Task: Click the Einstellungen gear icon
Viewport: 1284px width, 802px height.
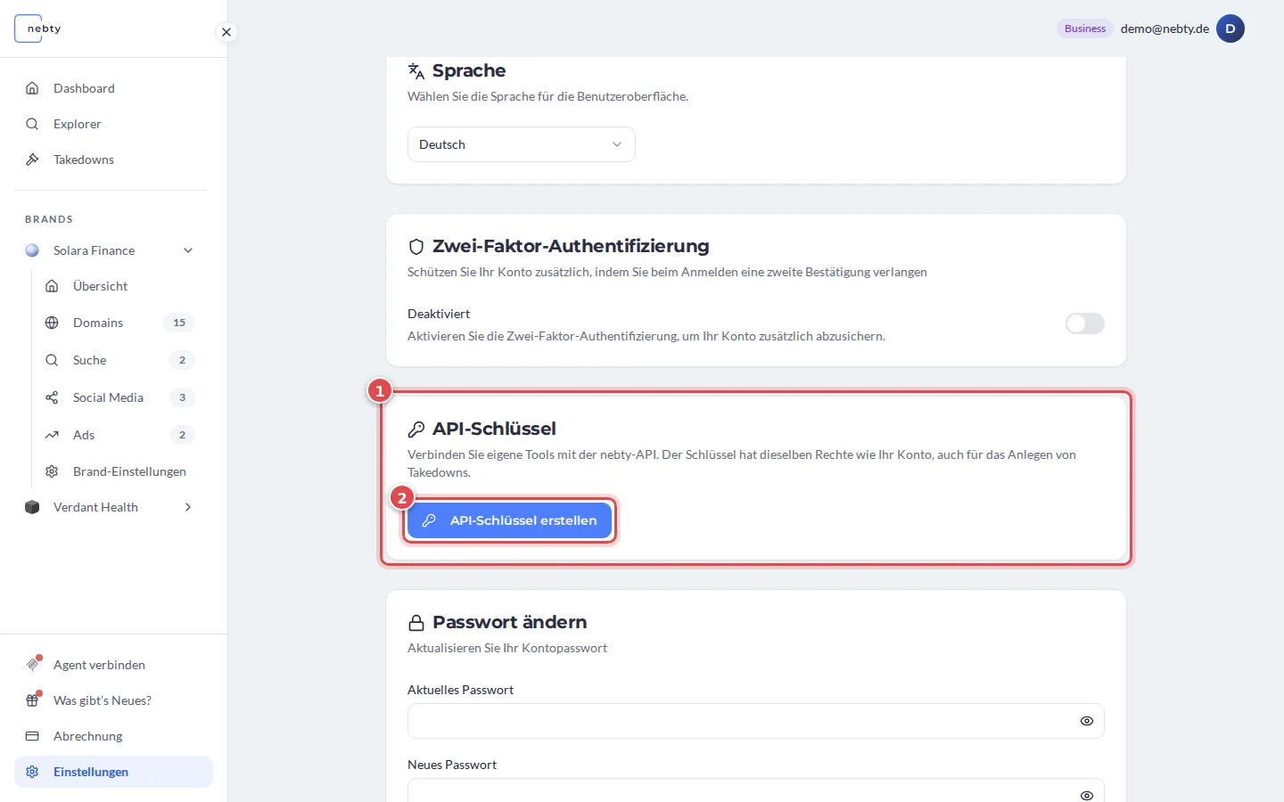Action: [32, 772]
